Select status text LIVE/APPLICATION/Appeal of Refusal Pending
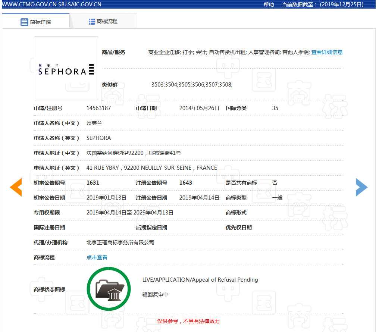 tap(200, 280)
